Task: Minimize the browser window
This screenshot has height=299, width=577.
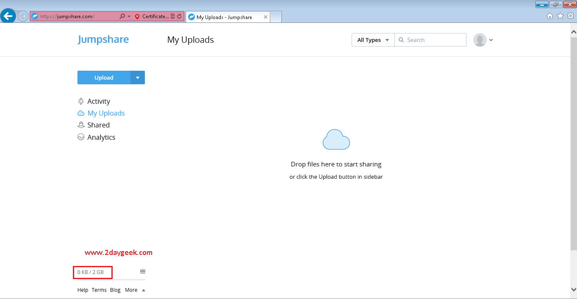Action: [542, 4]
